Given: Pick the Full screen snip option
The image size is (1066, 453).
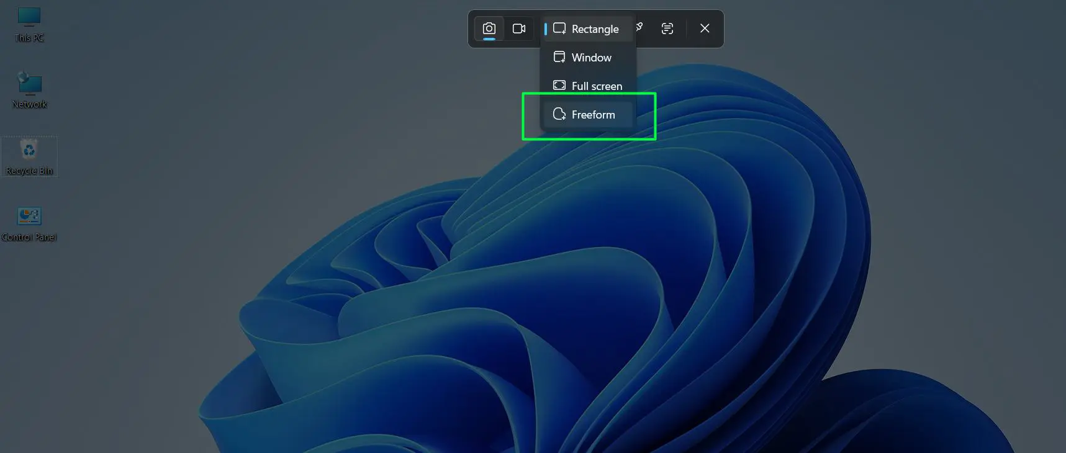Looking at the screenshot, I should [588, 86].
